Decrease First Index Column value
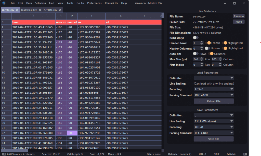261x156 pixels. click(x=220, y=66)
